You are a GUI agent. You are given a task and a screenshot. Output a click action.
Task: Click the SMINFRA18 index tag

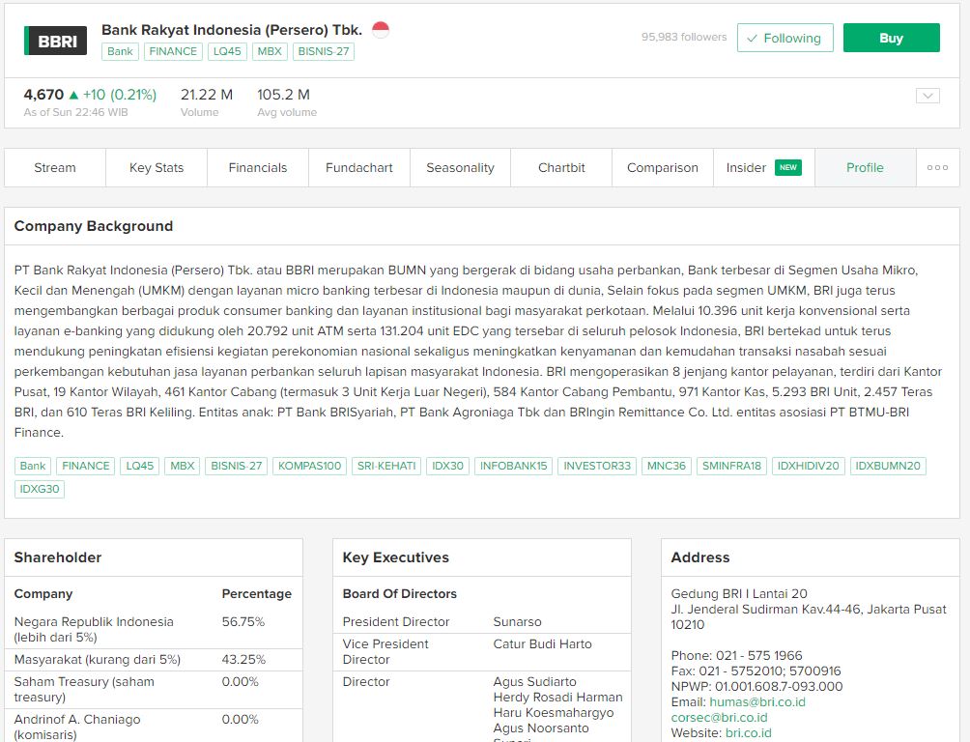(x=731, y=466)
